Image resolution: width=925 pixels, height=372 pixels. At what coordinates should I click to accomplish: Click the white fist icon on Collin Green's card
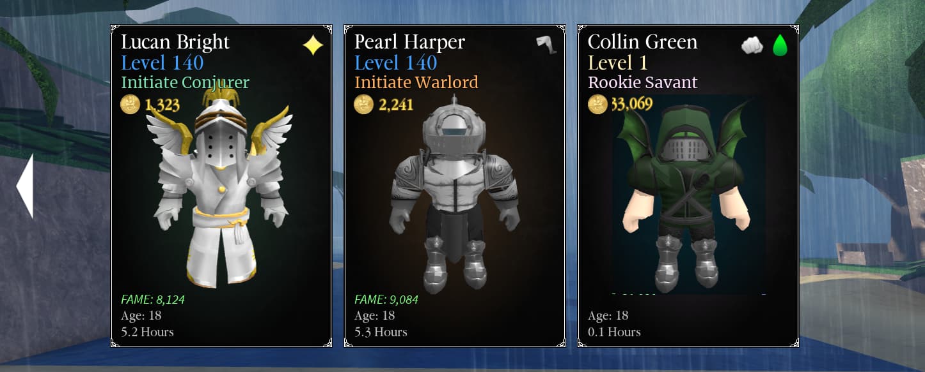[753, 45]
